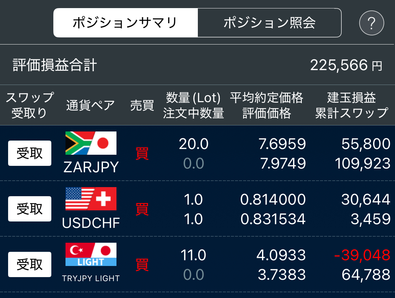Select the red 買 mark for ZARJPY
The width and height of the screenshot is (395, 298).
pyautogui.click(x=142, y=154)
